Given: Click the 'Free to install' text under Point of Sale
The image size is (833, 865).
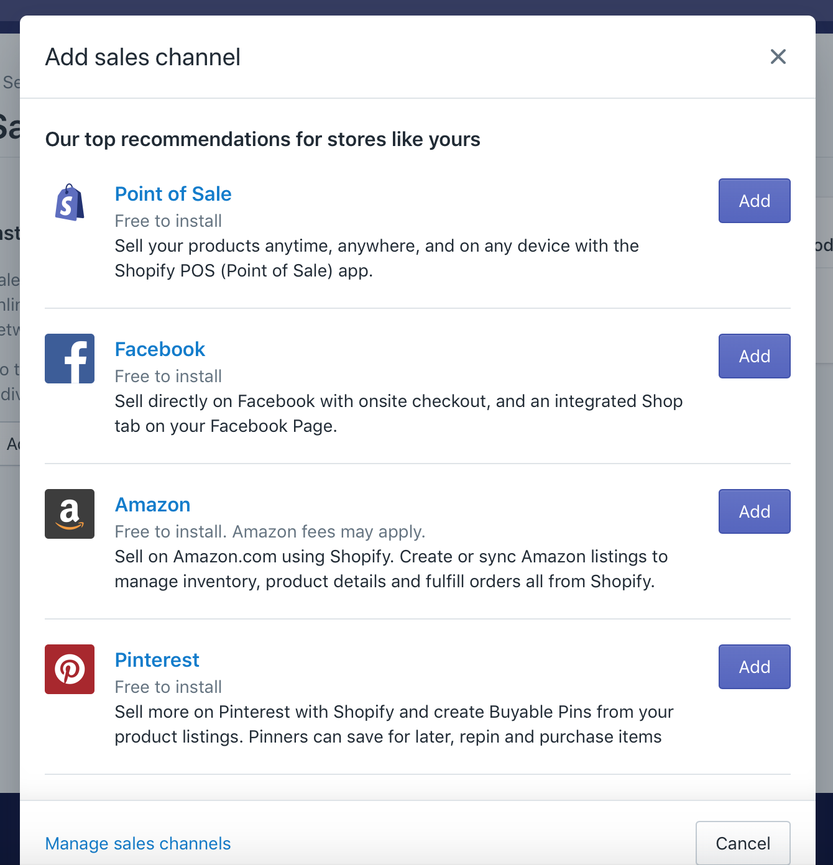Looking at the screenshot, I should 168,221.
